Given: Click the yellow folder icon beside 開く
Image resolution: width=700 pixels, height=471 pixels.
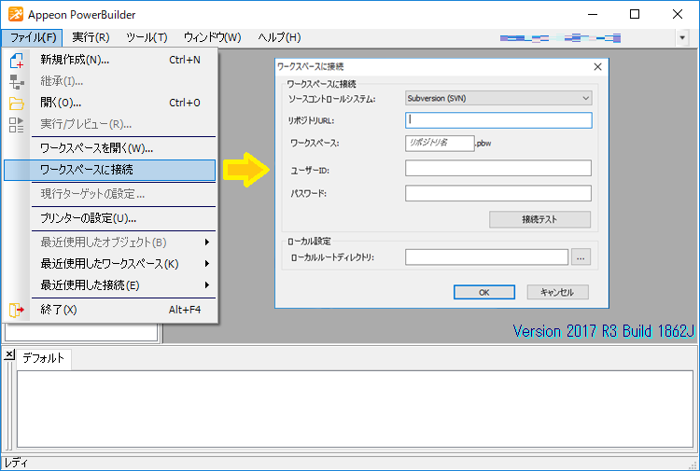Looking at the screenshot, I should 16,103.
